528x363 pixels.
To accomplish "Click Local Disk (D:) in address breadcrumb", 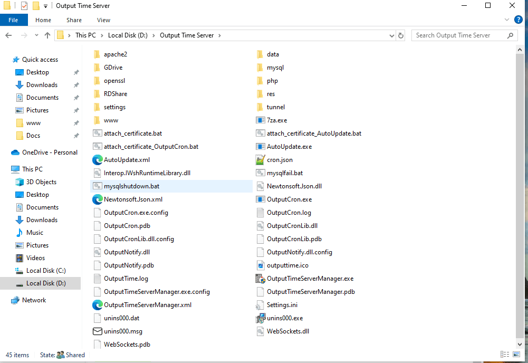I will [x=128, y=35].
